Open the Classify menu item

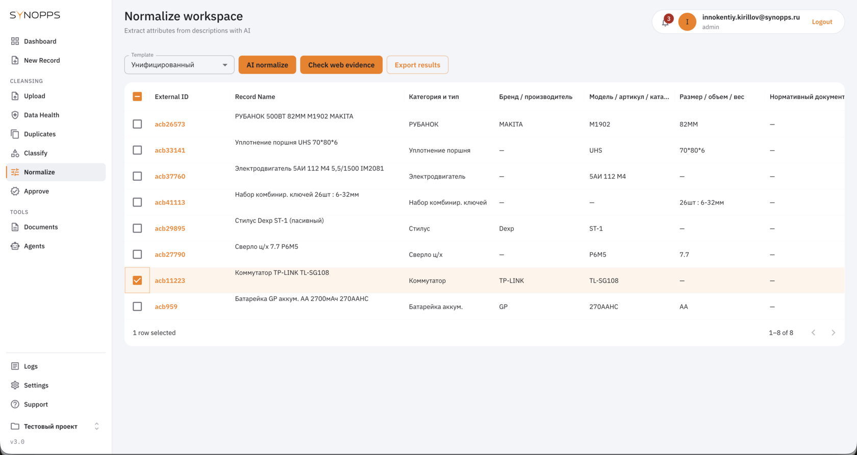tap(56, 153)
